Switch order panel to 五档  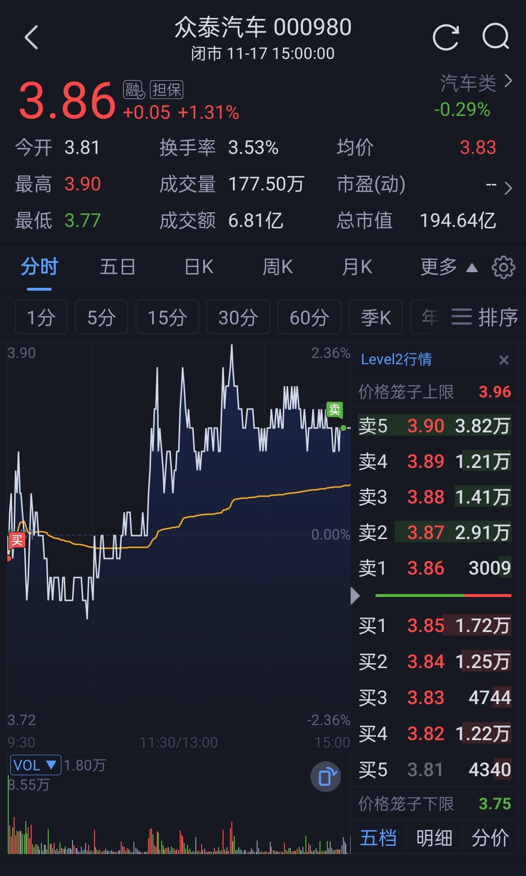[378, 838]
